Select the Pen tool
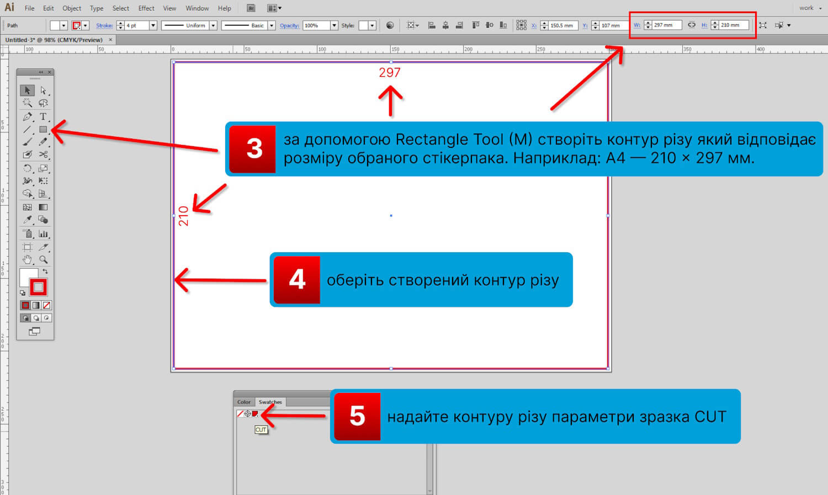The width and height of the screenshot is (828, 495). tap(27, 116)
